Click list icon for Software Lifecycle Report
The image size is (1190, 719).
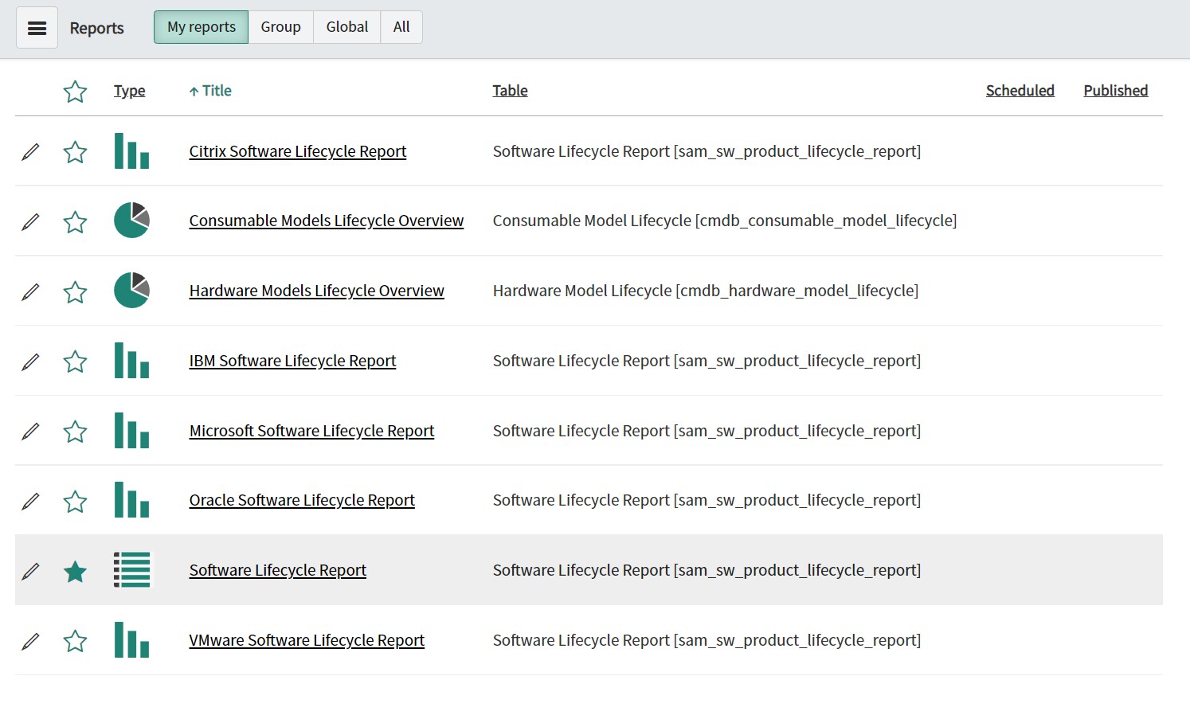(131, 570)
